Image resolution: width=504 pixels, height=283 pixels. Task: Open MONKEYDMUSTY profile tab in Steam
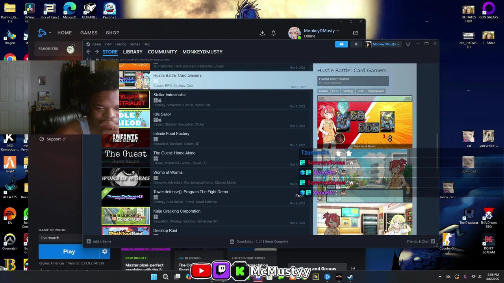[x=202, y=52]
